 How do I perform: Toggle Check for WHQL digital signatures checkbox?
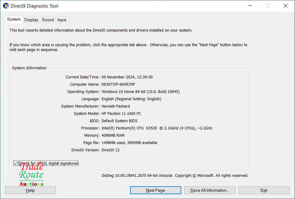tap(15, 163)
